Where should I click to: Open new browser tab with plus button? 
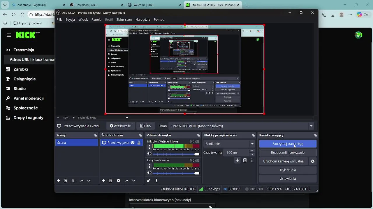[247, 5]
